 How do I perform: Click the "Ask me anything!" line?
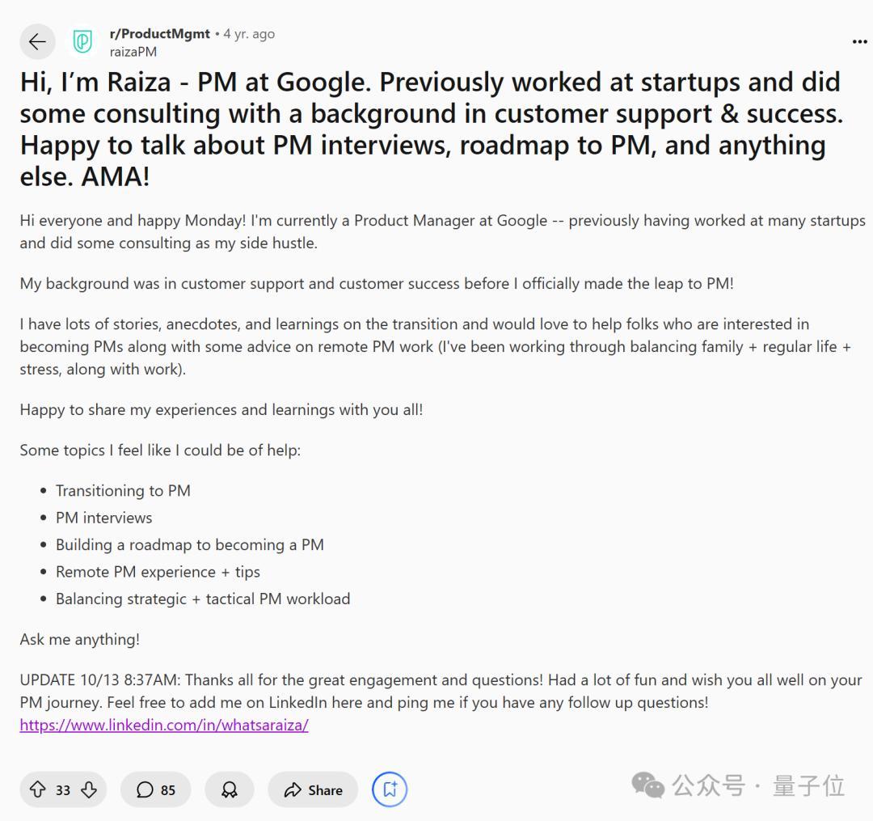tap(80, 639)
